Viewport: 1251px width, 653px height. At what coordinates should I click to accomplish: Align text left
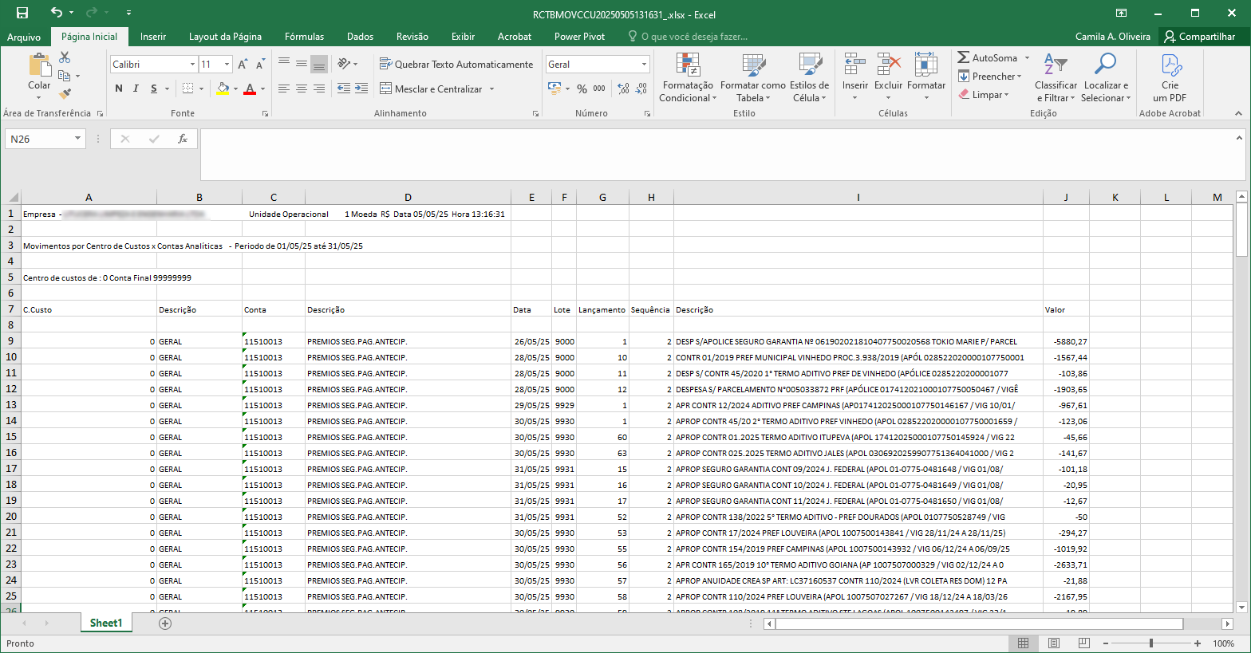tap(284, 89)
